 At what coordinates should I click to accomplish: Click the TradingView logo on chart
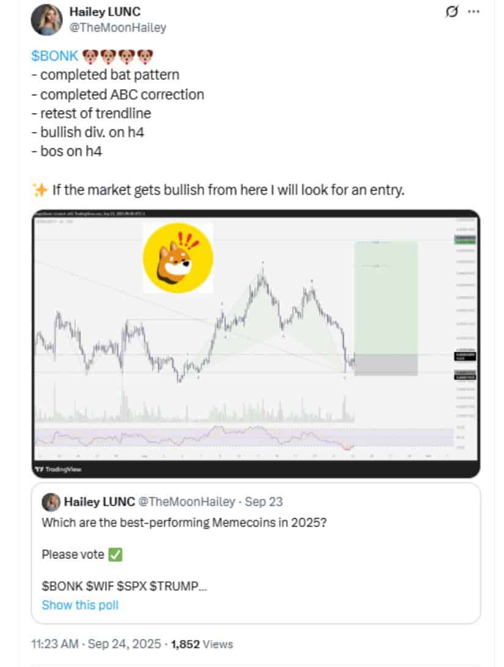[x=59, y=469]
